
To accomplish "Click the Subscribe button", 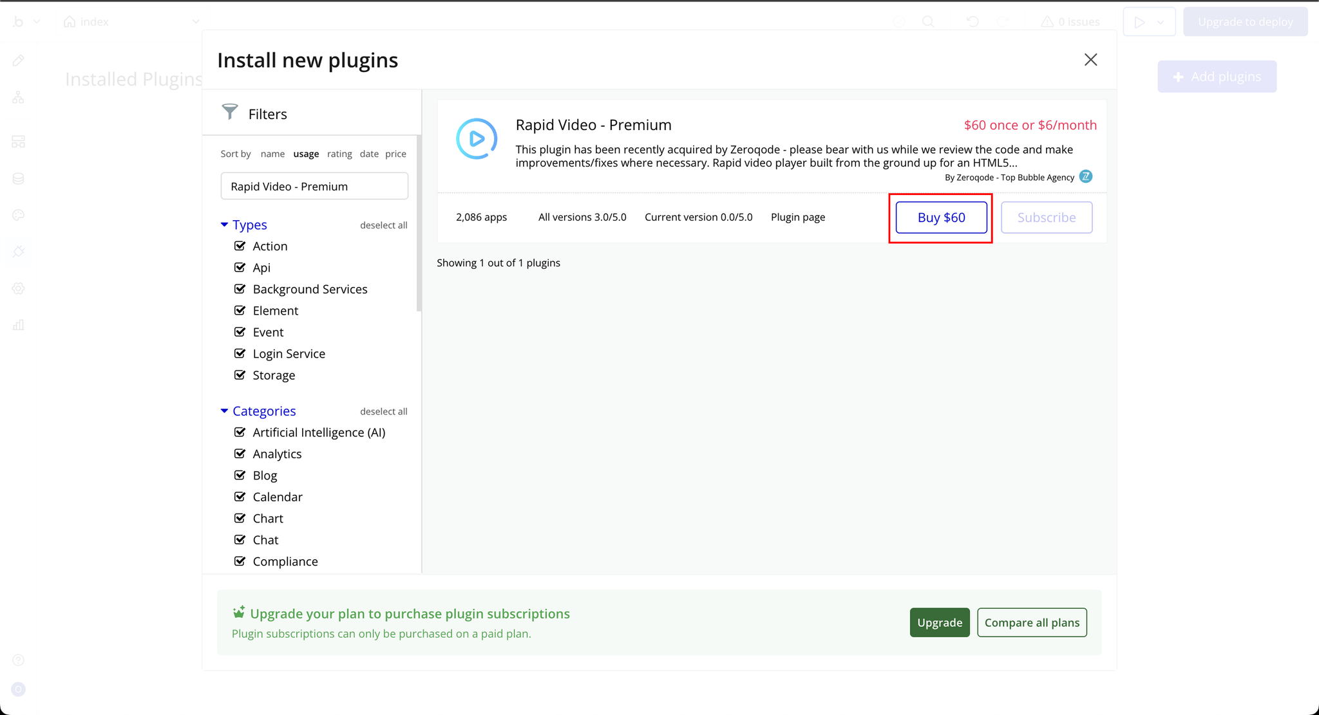I will (x=1047, y=218).
